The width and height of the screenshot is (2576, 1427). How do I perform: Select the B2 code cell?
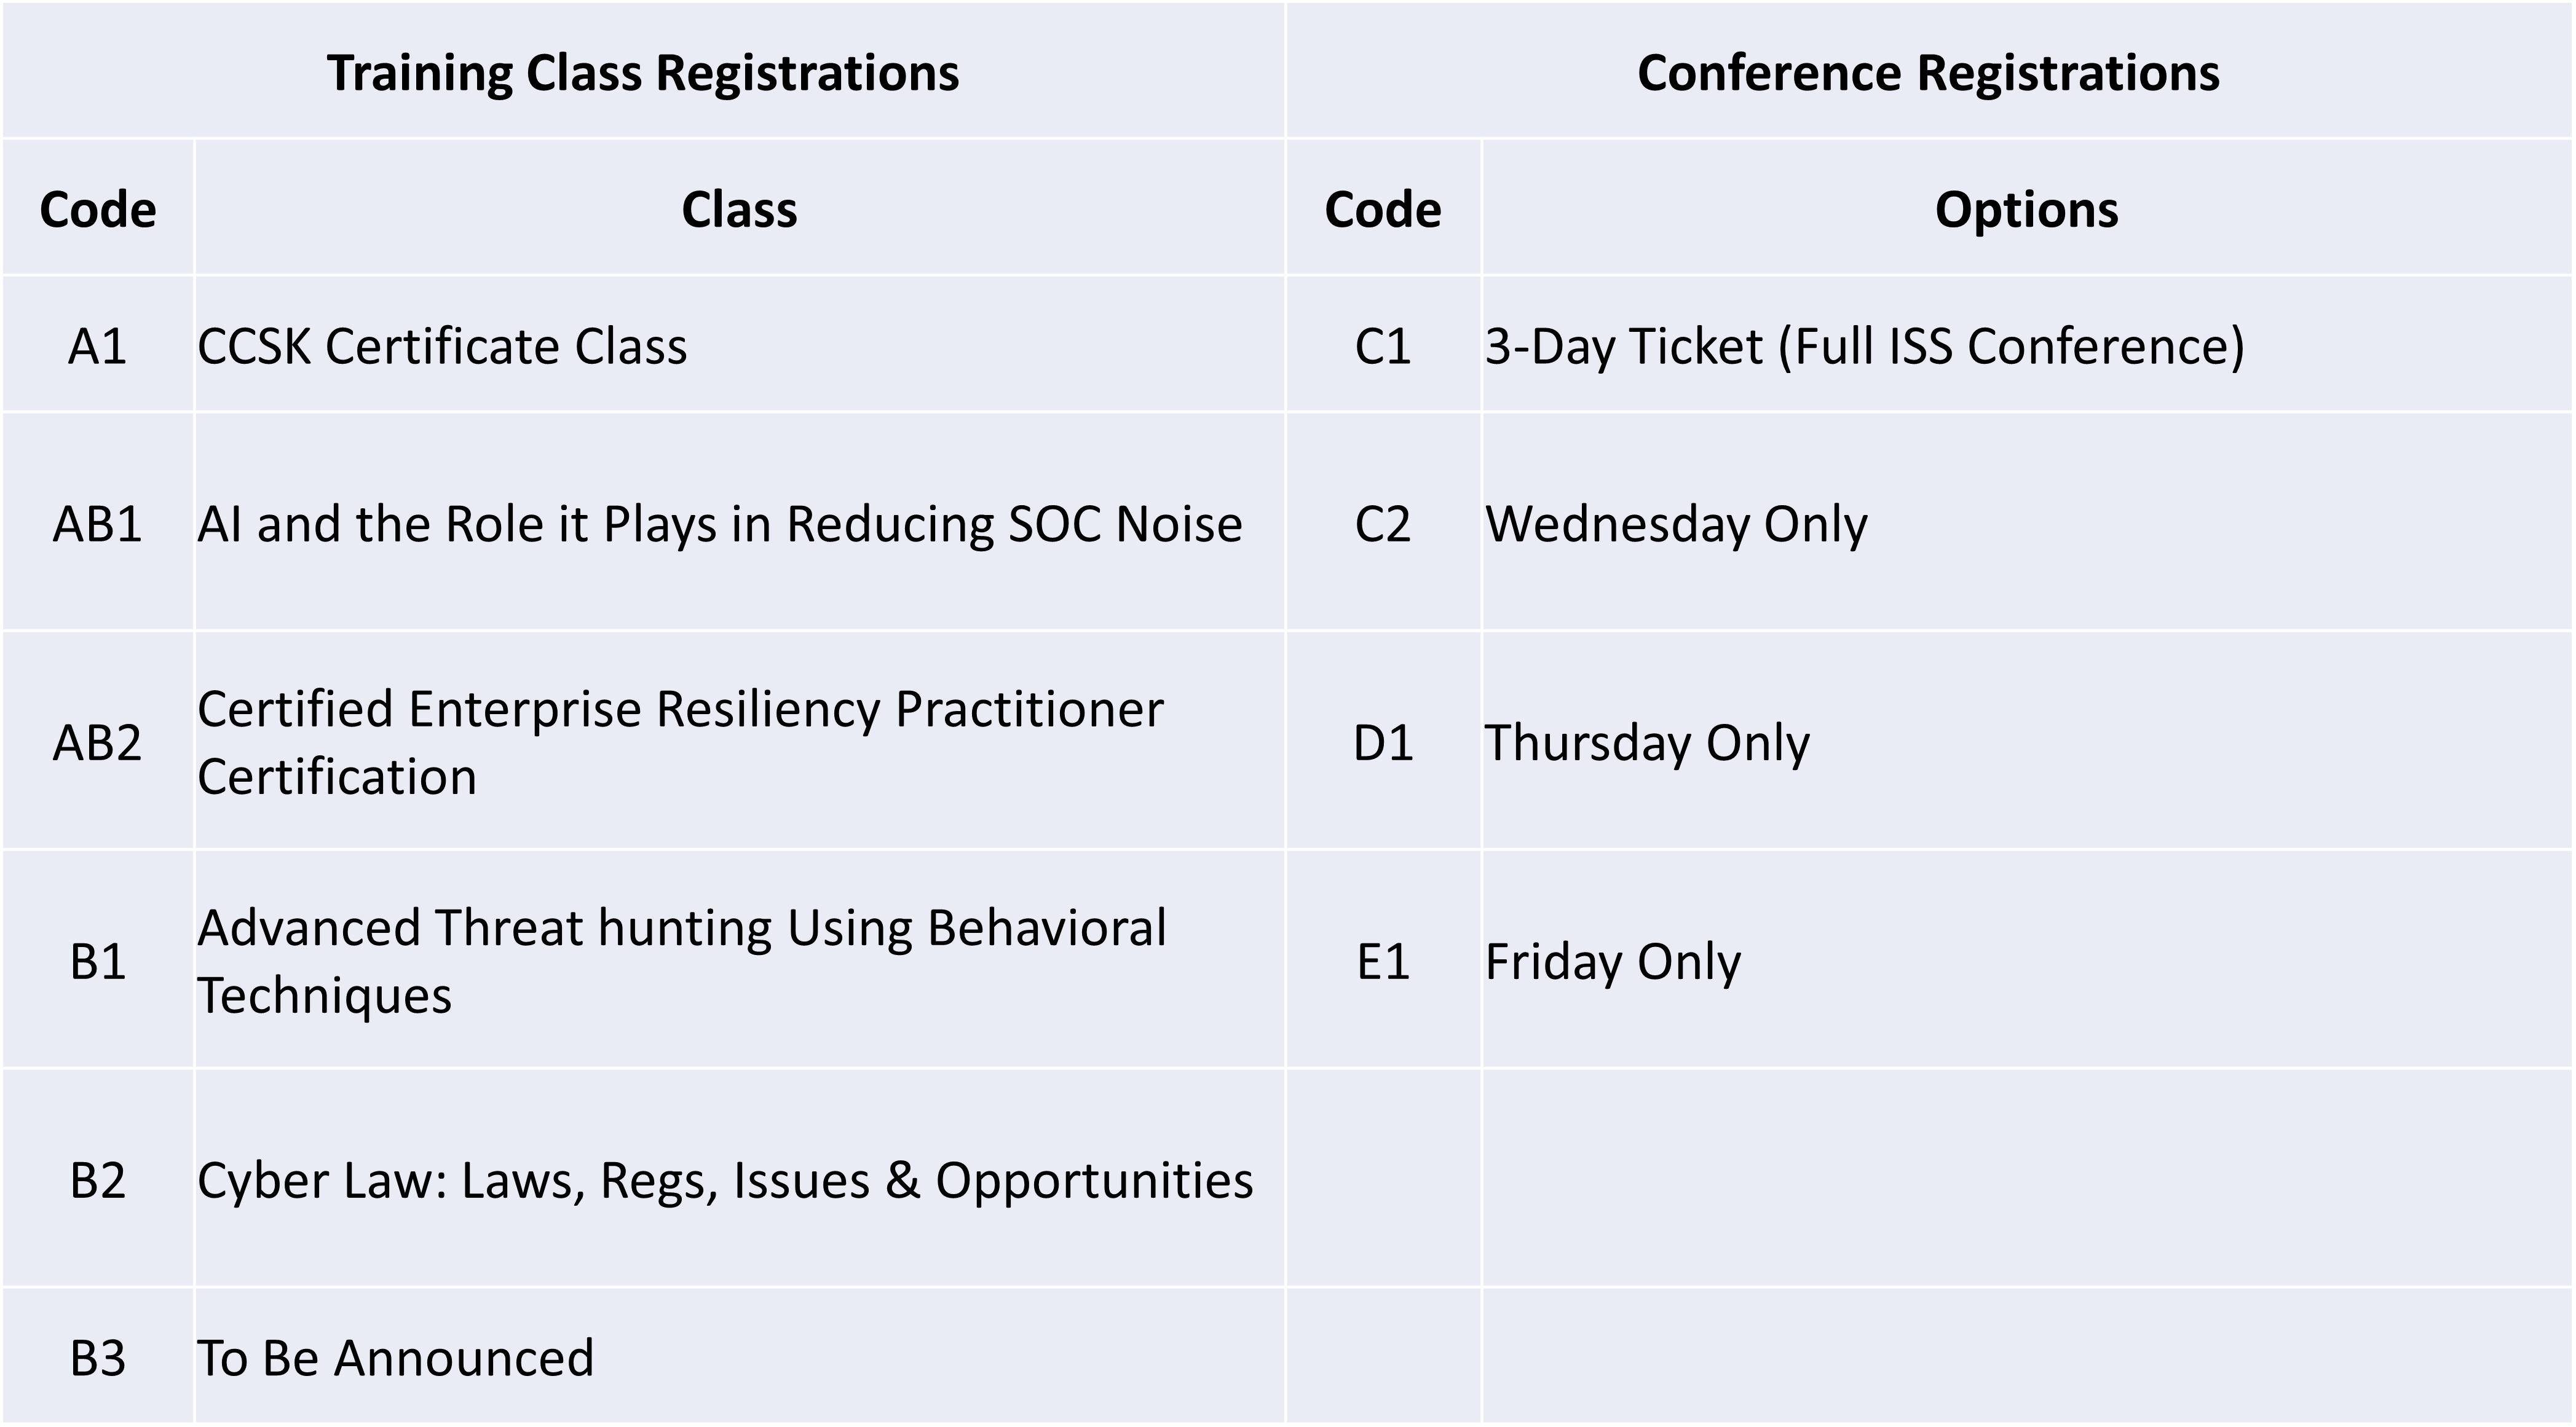point(97,1179)
